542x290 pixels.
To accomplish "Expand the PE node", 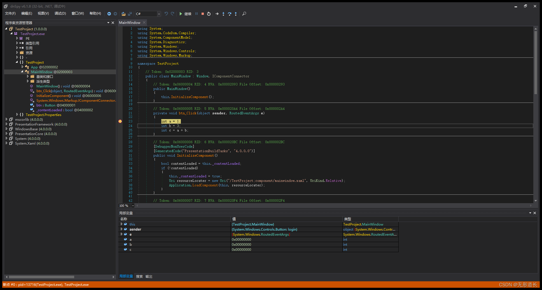I will tap(17, 38).
